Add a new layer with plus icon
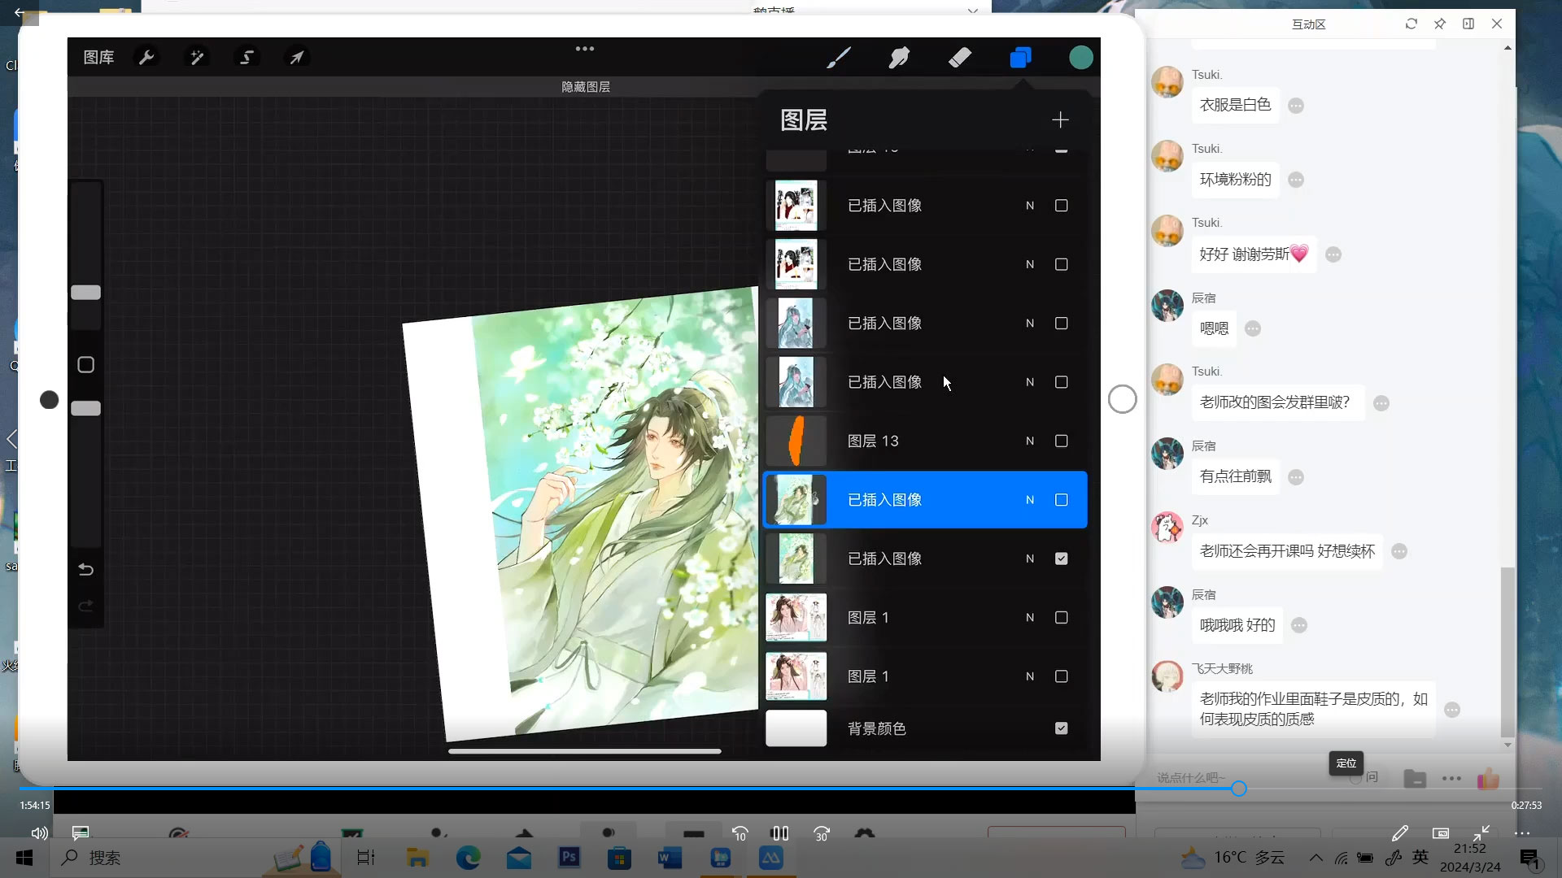 [1060, 120]
